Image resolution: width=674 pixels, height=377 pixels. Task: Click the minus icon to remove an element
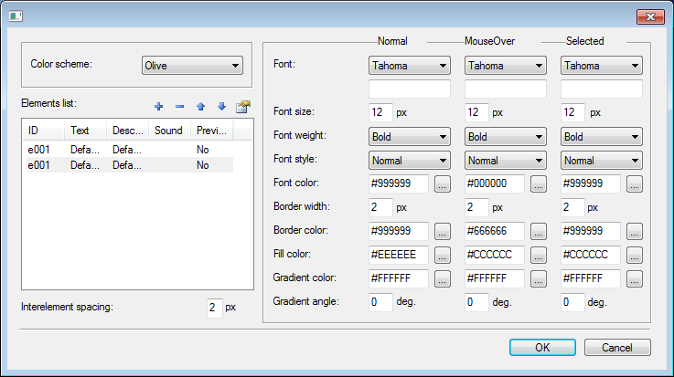click(x=179, y=107)
